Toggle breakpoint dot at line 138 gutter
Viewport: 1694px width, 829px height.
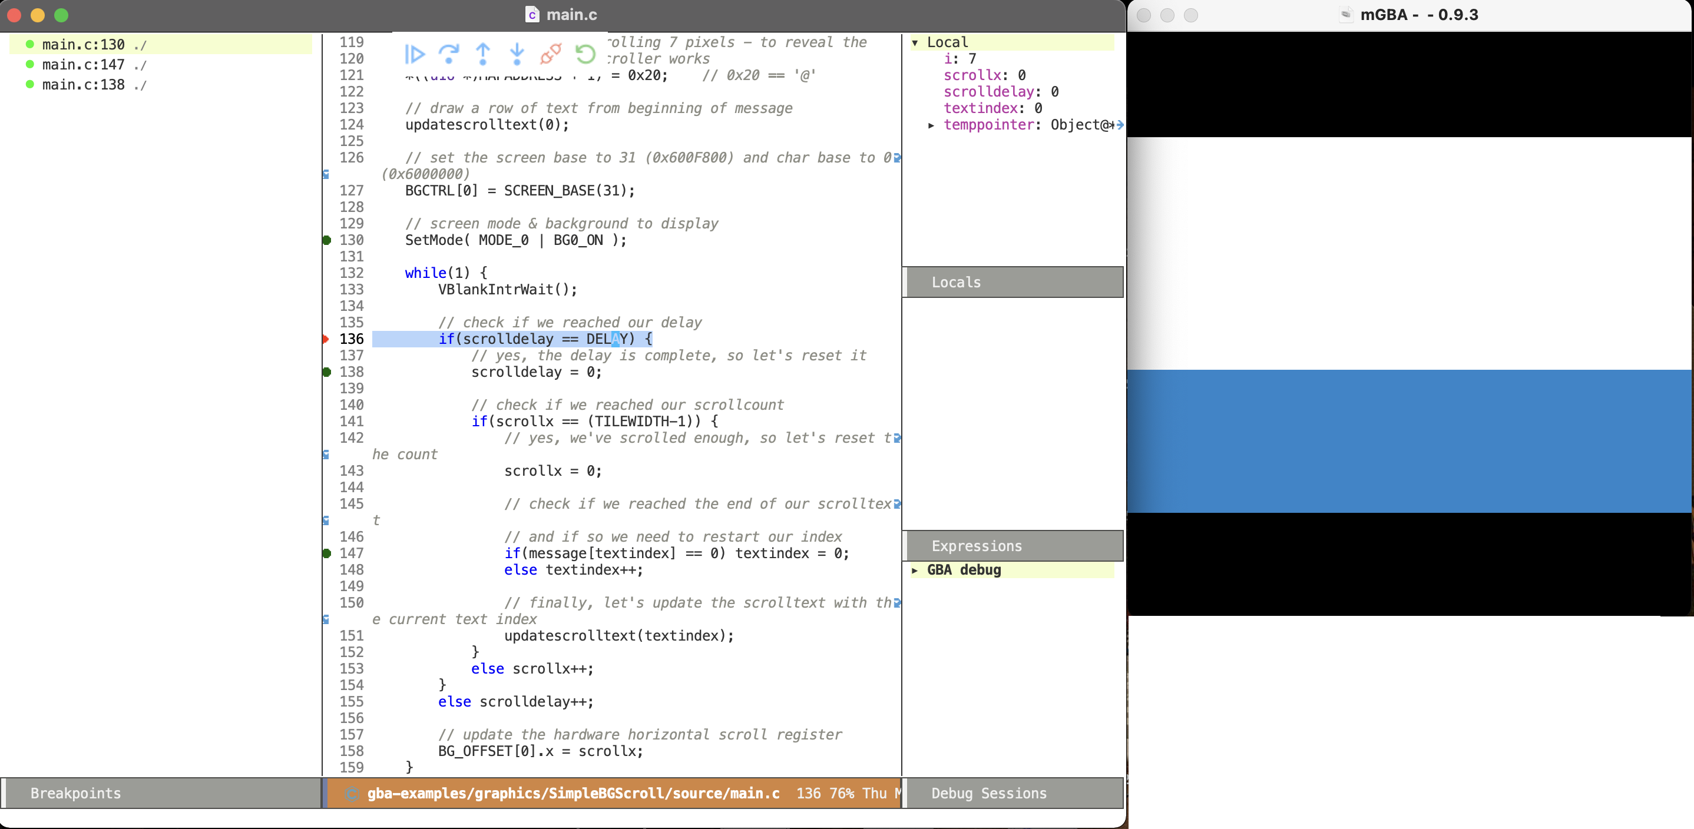[327, 372]
